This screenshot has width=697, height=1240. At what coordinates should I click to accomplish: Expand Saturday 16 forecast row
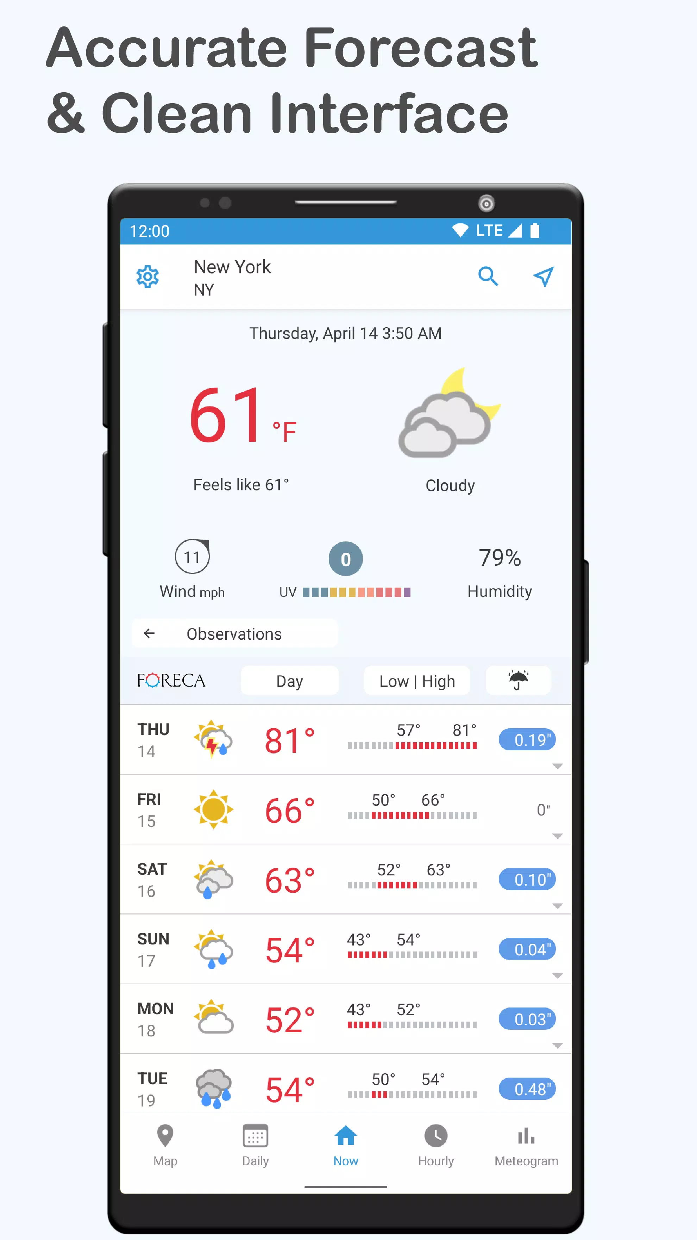(x=558, y=906)
